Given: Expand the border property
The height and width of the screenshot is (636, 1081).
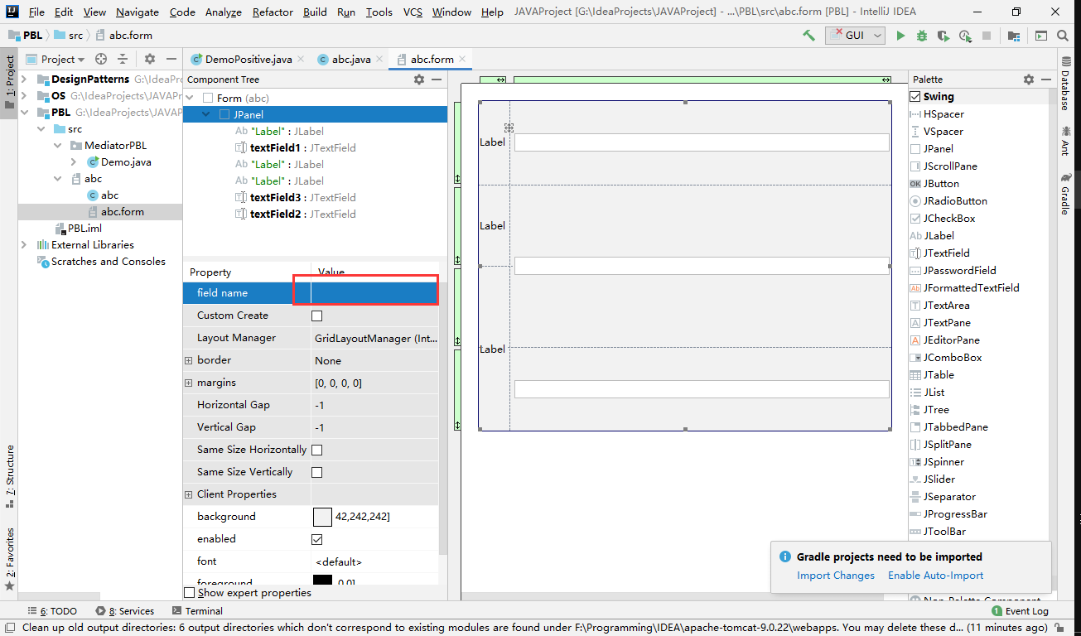Looking at the screenshot, I should coord(187,359).
